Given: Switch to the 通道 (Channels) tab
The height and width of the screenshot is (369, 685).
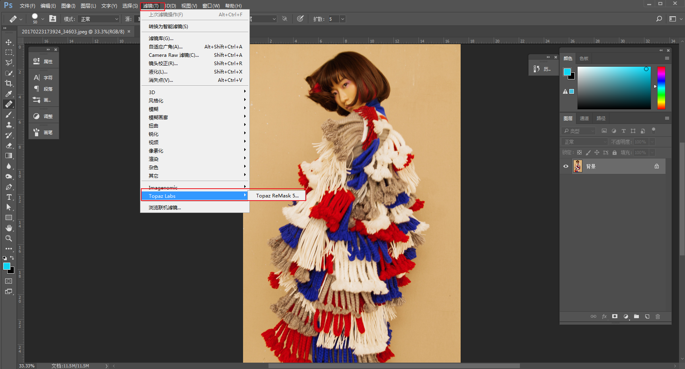Looking at the screenshot, I should click(584, 118).
